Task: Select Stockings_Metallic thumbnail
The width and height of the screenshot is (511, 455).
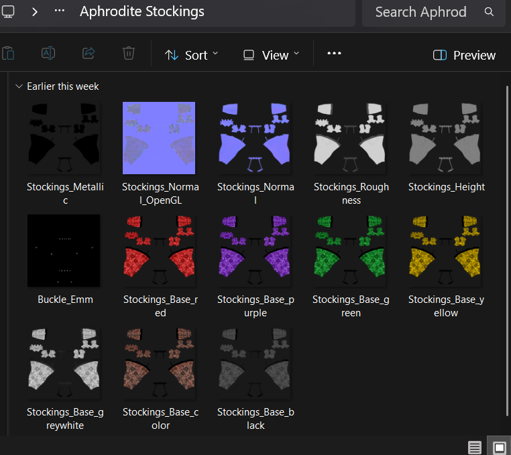Action: 64,138
